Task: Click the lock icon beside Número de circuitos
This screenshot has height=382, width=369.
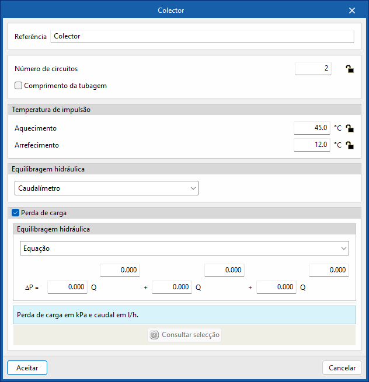Action: coord(350,69)
